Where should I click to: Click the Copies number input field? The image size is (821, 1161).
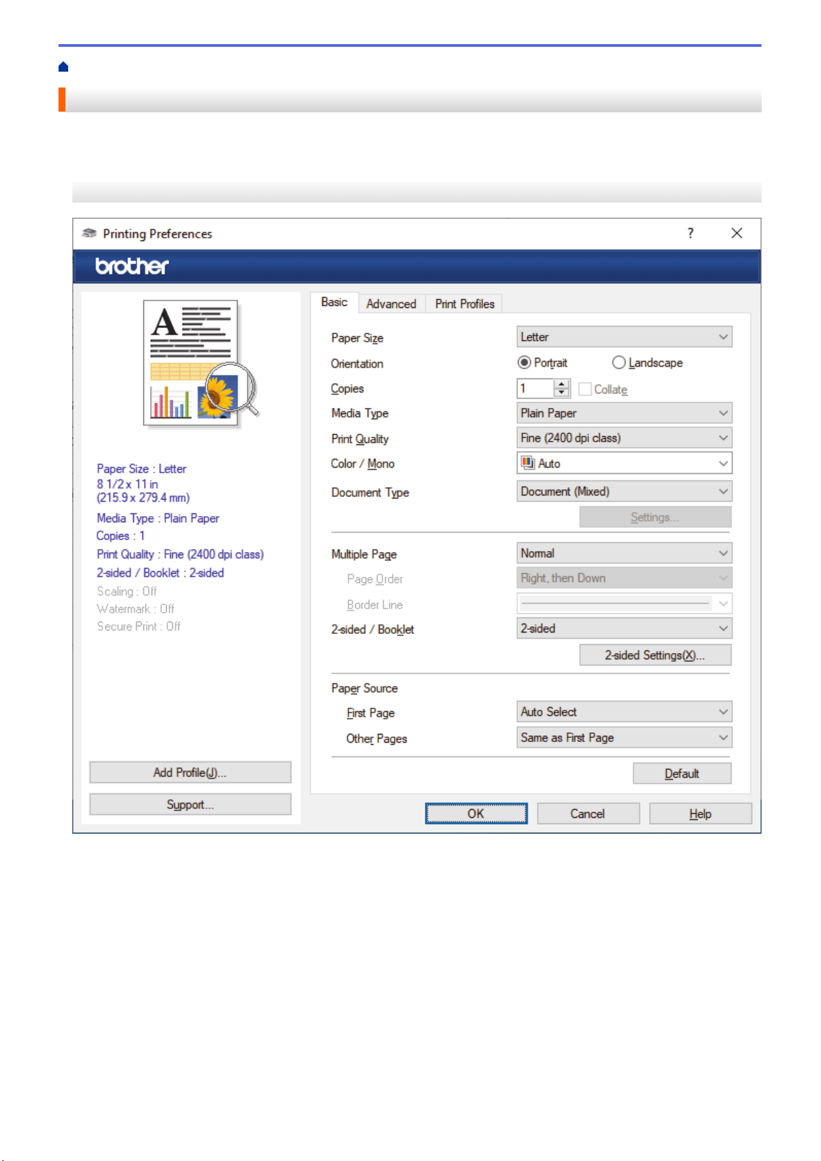[x=536, y=389]
